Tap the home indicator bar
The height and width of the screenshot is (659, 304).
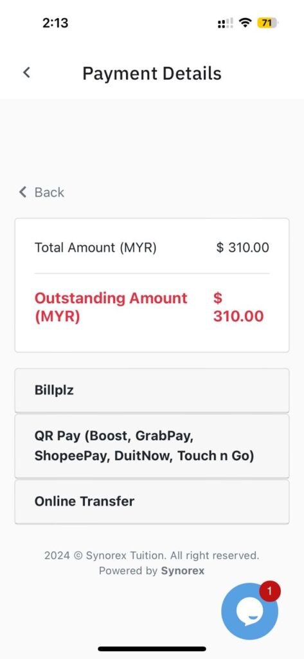coord(152,649)
